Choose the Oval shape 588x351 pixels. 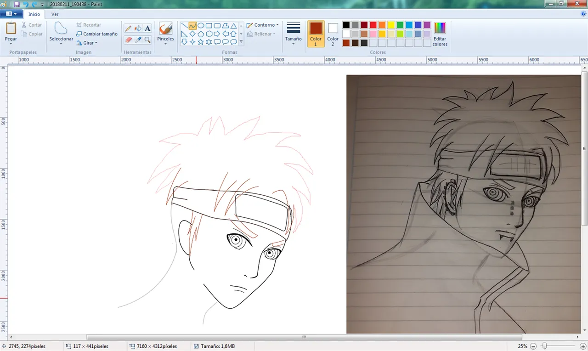tap(201, 26)
